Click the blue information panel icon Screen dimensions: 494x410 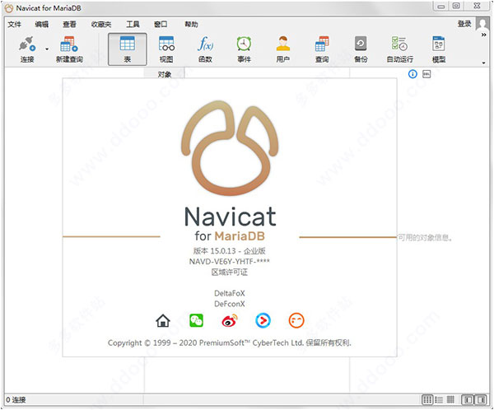412,74
